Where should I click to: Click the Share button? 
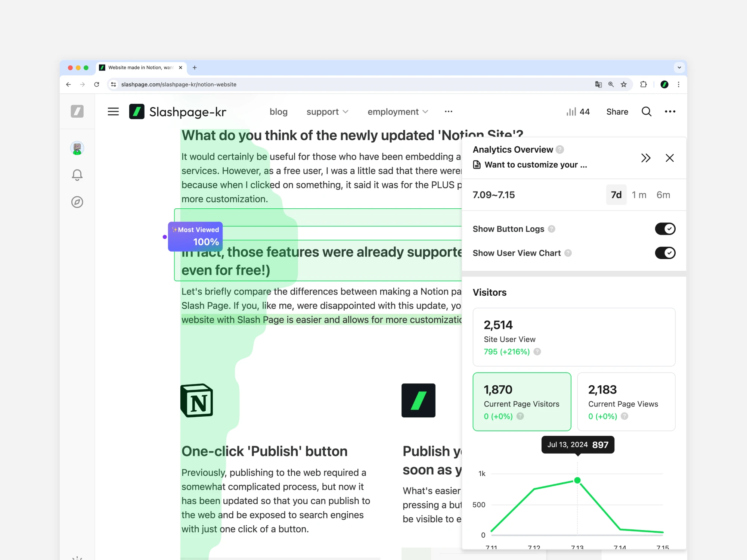[617, 112]
